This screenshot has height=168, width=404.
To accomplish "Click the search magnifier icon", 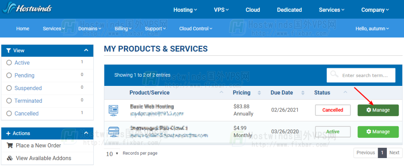I will [334, 74].
